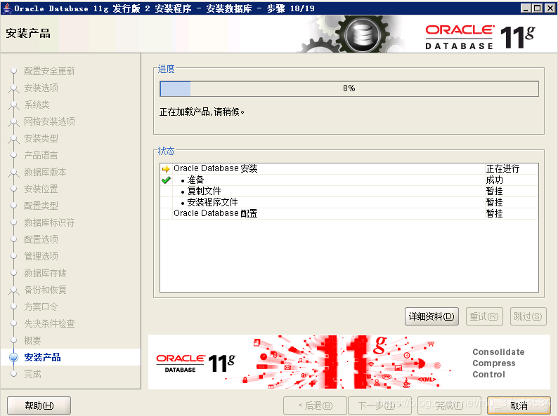Click 成功 status value

(494, 180)
